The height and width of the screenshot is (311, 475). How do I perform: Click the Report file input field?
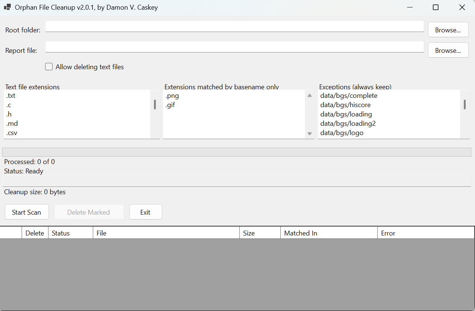coord(235,47)
